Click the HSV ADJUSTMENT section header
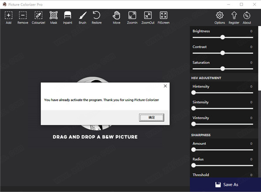This screenshot has width=261, height=192. [x=206, y=78]
